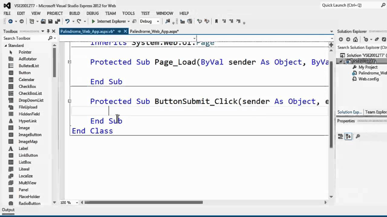This screenshot has height=217, width=387.
Task: Click the Navigate Backward toolbar arrow
Action: tap(10, 21)
